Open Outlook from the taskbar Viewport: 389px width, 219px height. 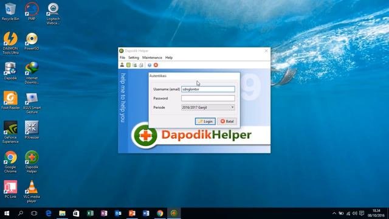tap(118, 214)
